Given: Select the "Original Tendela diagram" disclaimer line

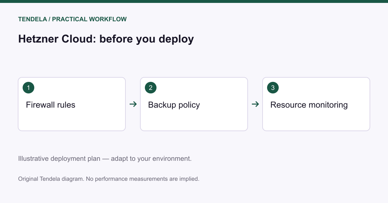Looking at the screenshot, I should pos(109,179).
